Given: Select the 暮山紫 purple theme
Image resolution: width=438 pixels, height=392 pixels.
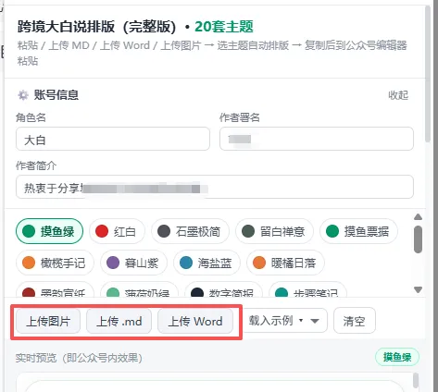Looking at the screenshot, I should (133, 263).
